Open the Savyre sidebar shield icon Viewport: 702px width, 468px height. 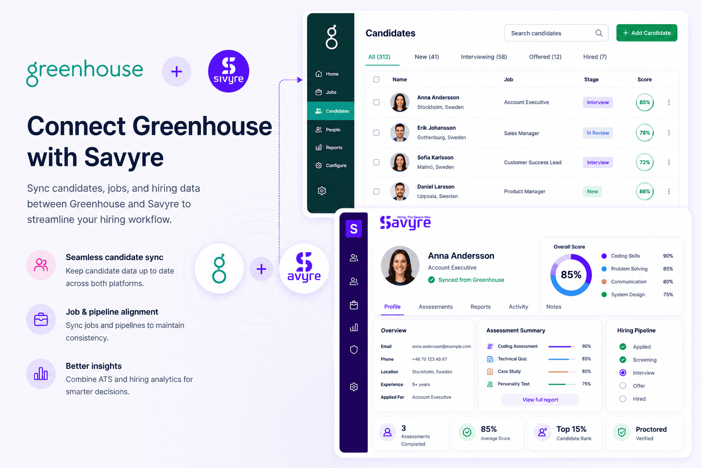pos(354,350)
